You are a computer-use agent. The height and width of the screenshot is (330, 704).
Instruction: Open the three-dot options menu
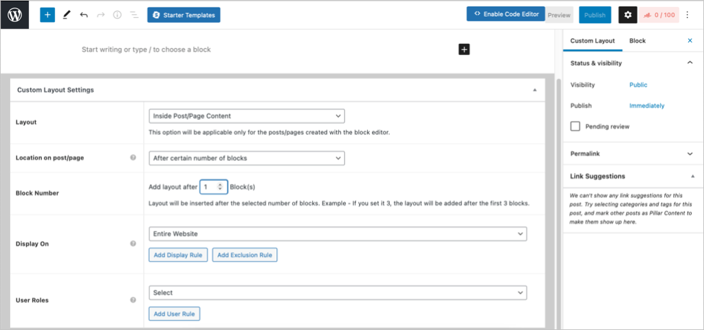[687, 14]
